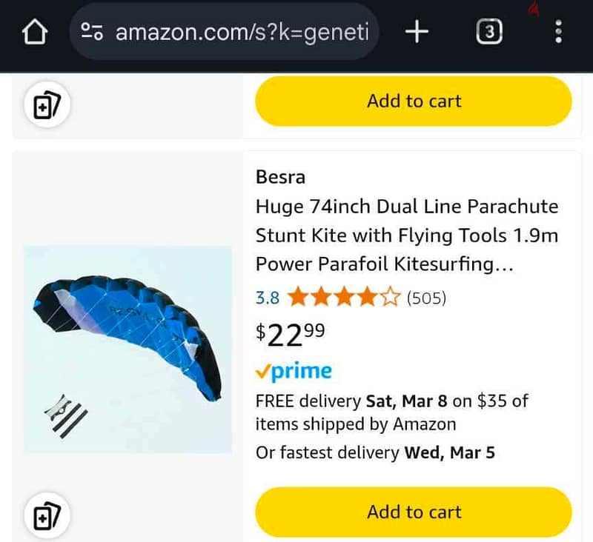Tap the 3.8 rating to toggle review summary
This screenshot has height=542, width=593.
click(x=266, y=297)
